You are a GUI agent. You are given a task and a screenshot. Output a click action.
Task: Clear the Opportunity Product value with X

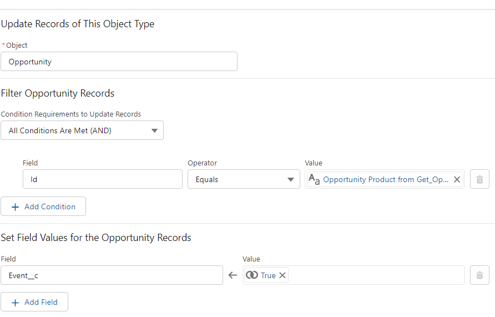tap(457, 179)
